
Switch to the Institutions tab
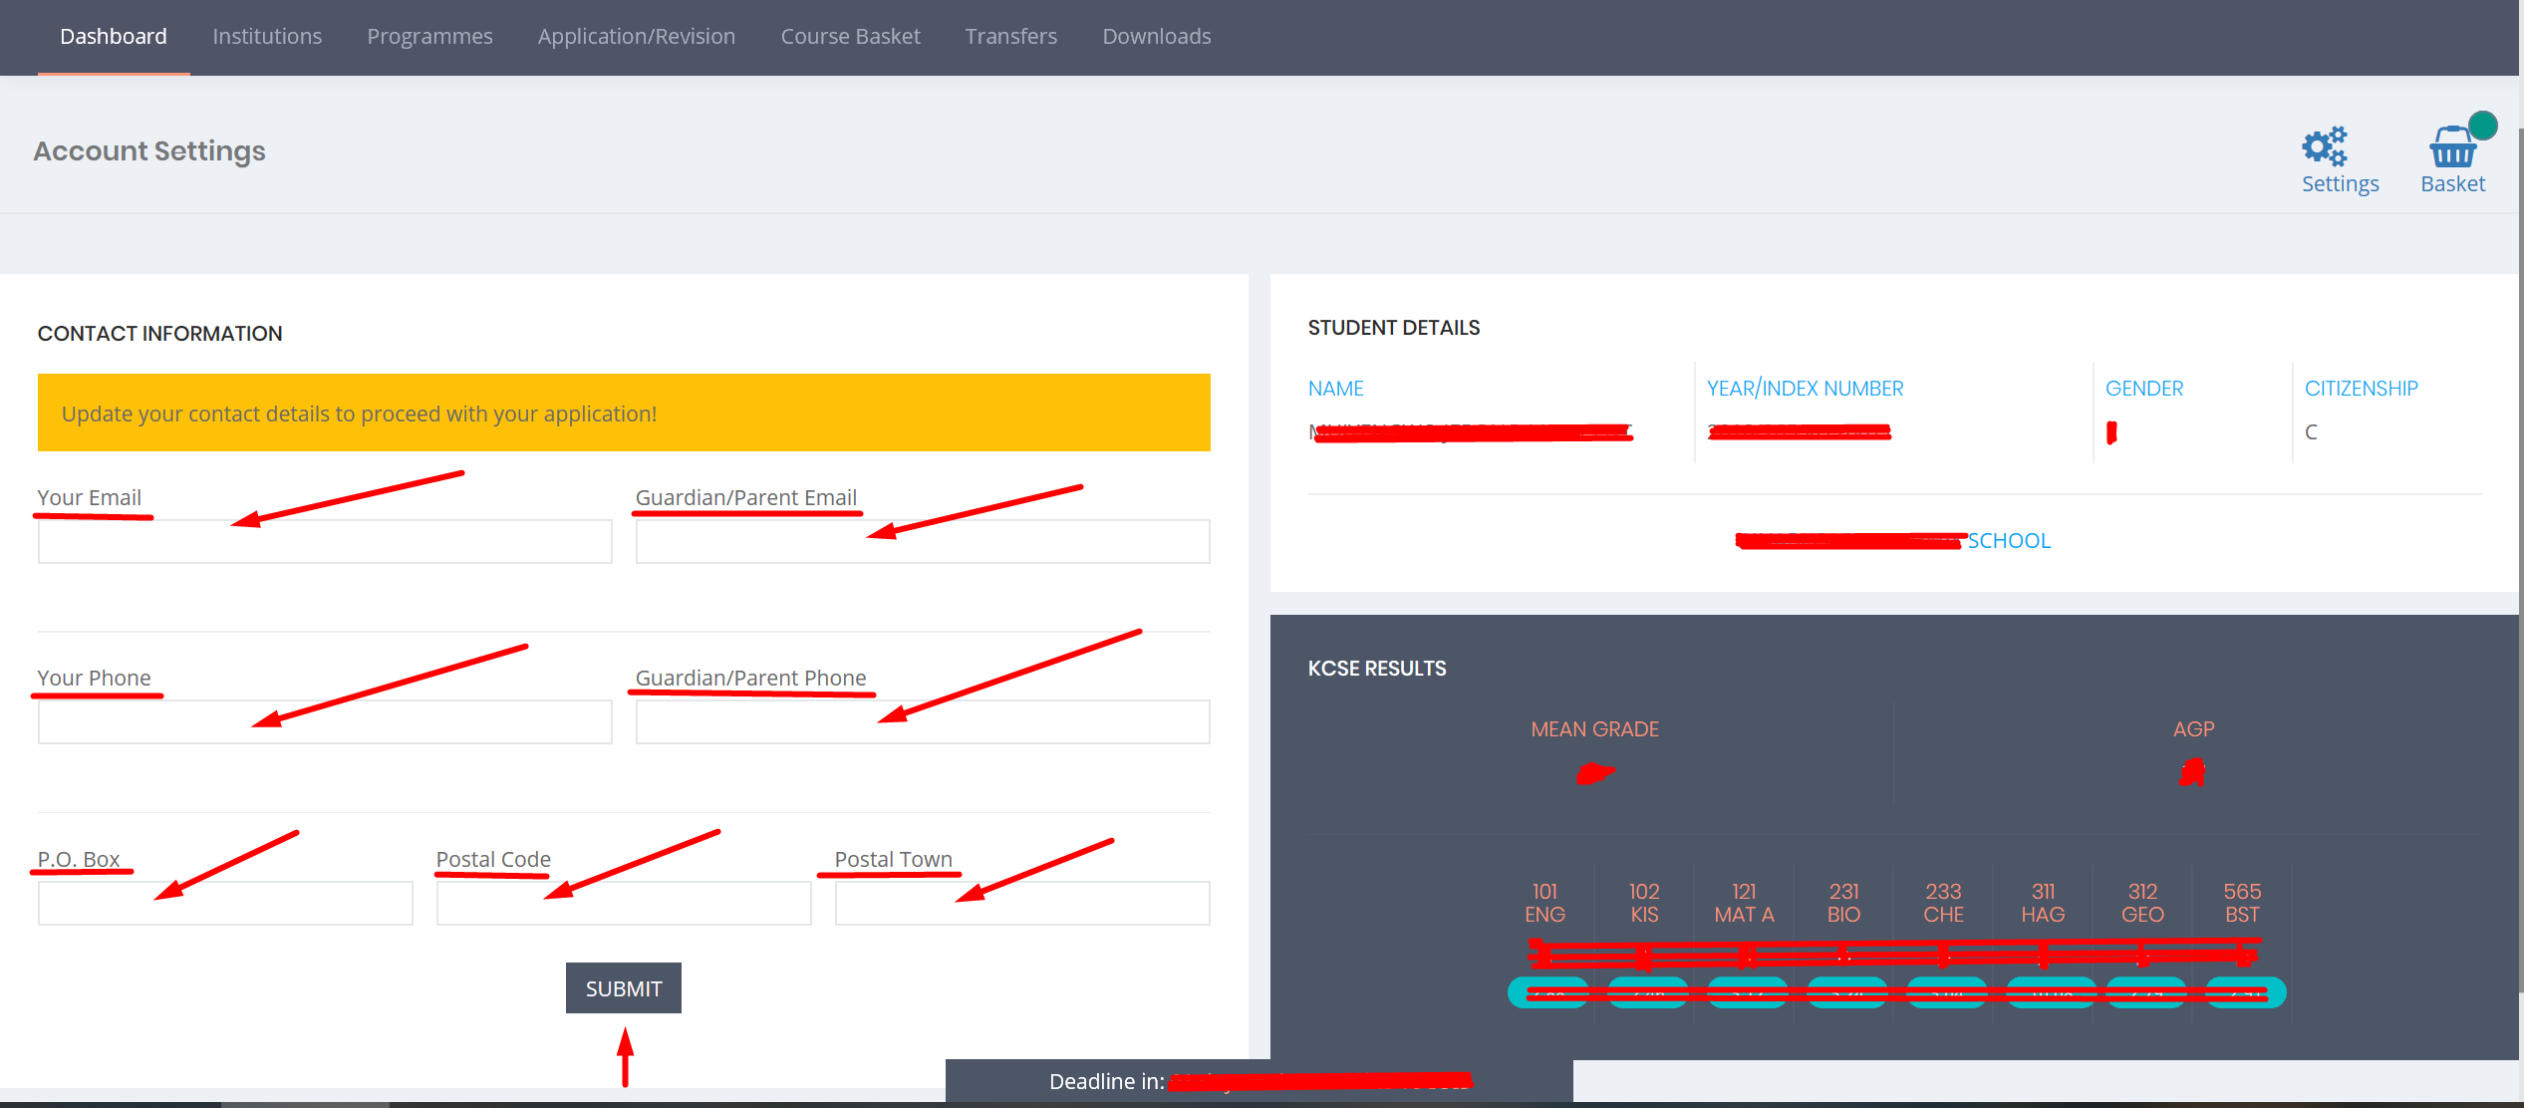267,37
